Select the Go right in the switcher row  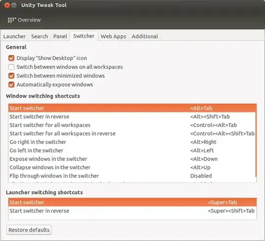click(x=132, y=142)
